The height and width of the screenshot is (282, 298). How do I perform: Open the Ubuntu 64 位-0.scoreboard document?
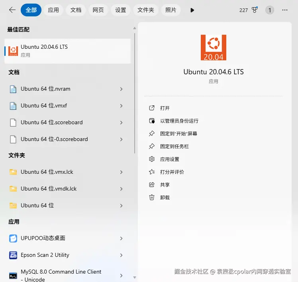67,139
